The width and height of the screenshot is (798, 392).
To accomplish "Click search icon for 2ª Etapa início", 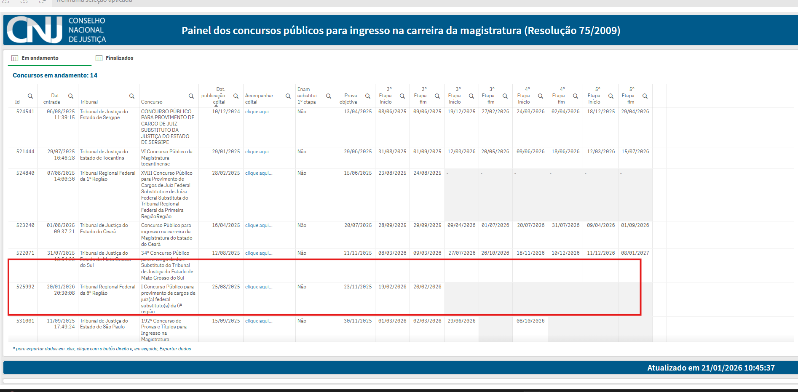I will tap(402, 96).
